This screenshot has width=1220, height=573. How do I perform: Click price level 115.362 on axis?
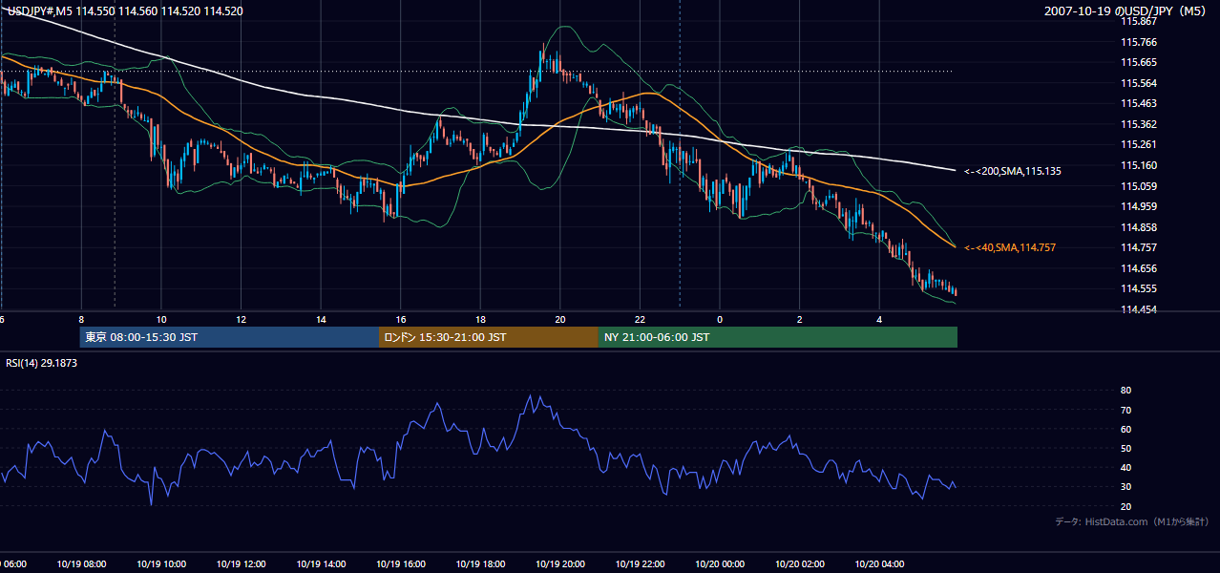point(1137,124)
